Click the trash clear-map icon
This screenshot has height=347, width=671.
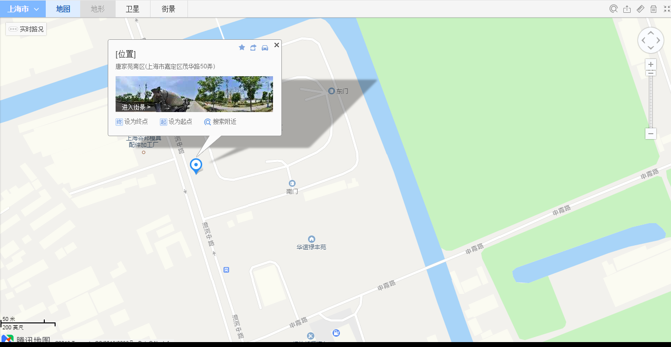pos(653,9)
